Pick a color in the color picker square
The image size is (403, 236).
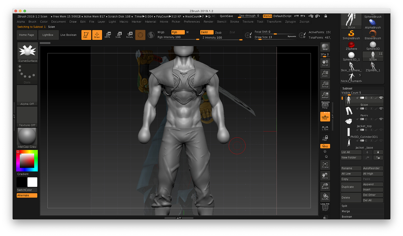tap(27, 161)
